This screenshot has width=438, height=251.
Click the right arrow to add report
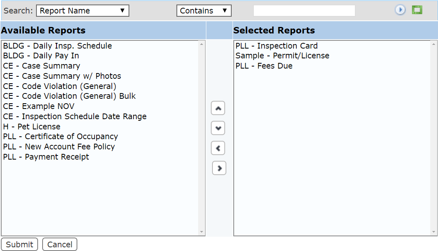coord(219,168)
